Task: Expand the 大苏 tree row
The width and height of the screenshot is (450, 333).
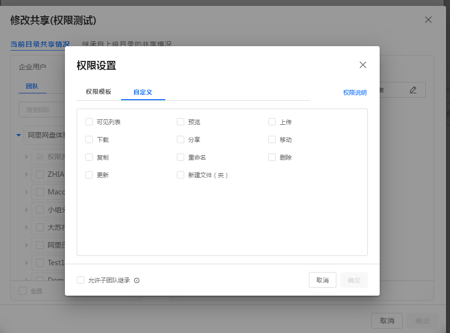Action: (27, 227)
